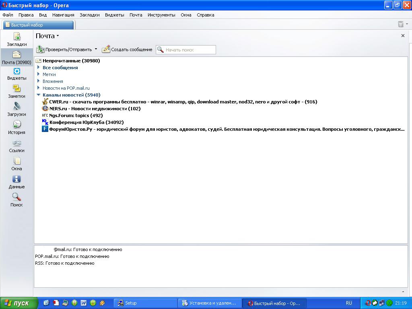Open the Закладки menu
Image resolution: width=412 pixels, height=309 pixels.
pos(90,15)
